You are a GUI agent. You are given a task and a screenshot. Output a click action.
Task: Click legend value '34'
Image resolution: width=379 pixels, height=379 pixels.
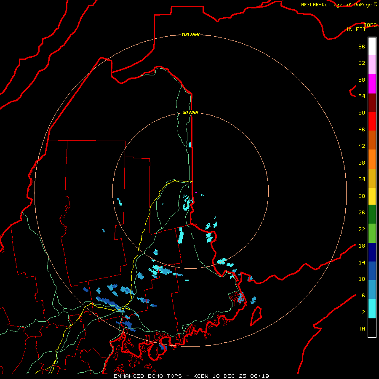[x=362, y=179]
